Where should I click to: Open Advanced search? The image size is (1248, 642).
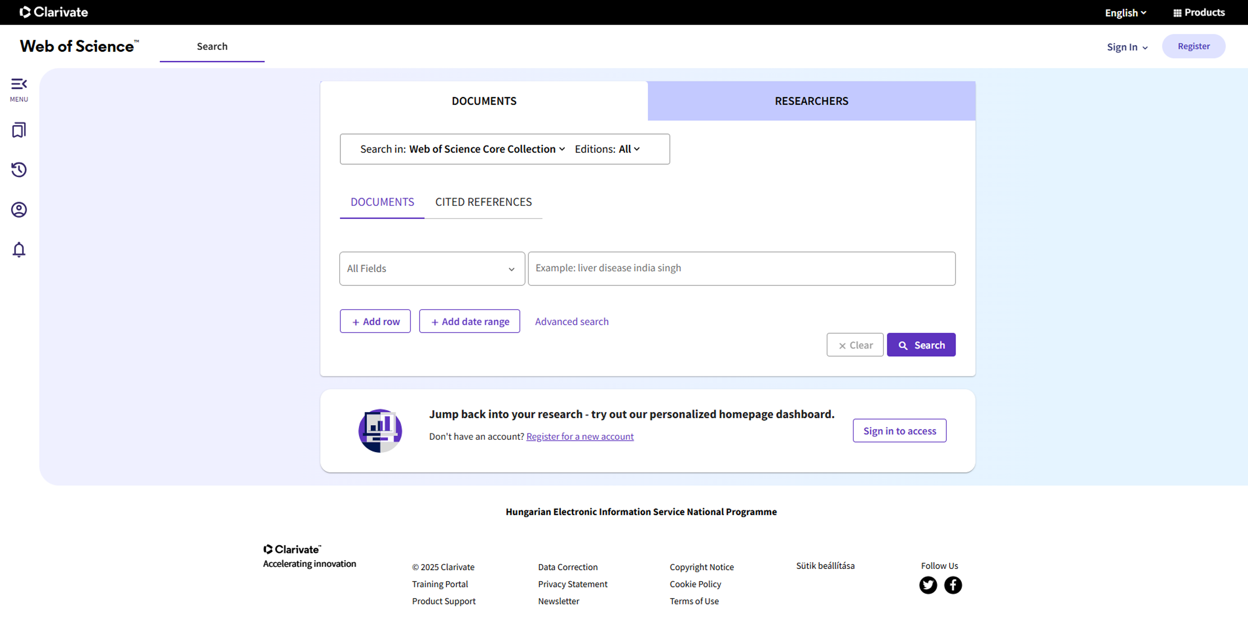(571, 321)
